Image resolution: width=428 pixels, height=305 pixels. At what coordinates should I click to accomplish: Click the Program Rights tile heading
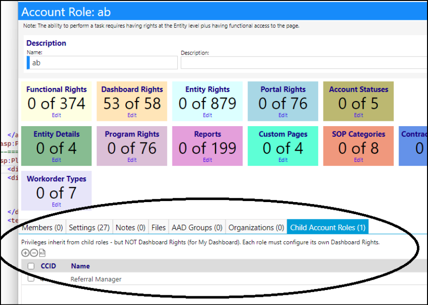click(x=132, y=134)
